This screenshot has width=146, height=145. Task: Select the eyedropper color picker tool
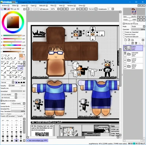15,59
